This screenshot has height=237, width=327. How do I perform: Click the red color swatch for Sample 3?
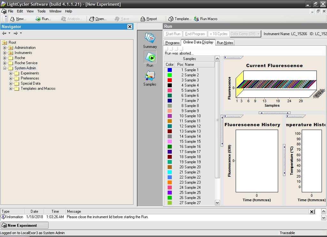click(170, 80)
